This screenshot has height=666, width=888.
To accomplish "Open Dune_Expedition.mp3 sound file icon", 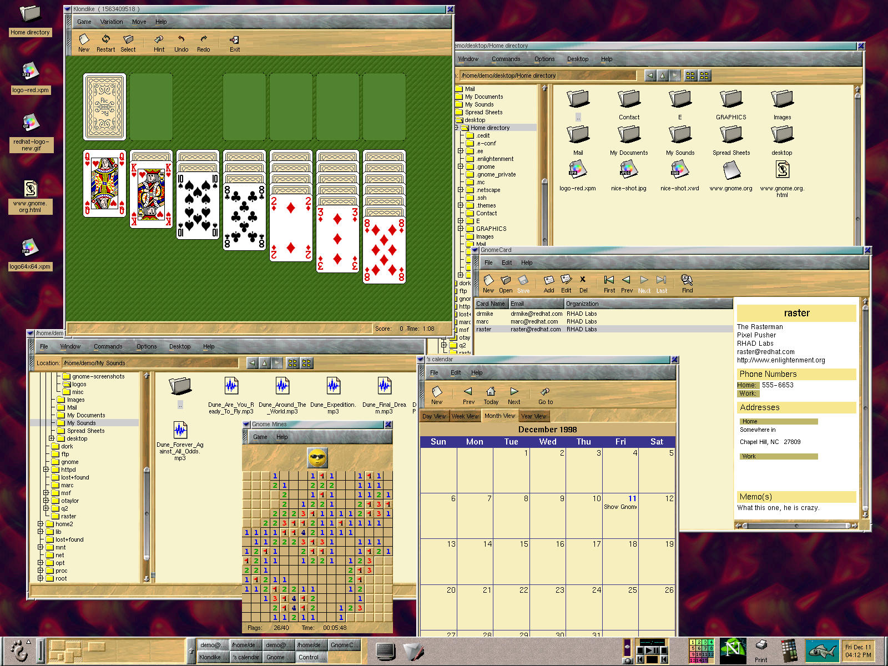I will (333, 386).
